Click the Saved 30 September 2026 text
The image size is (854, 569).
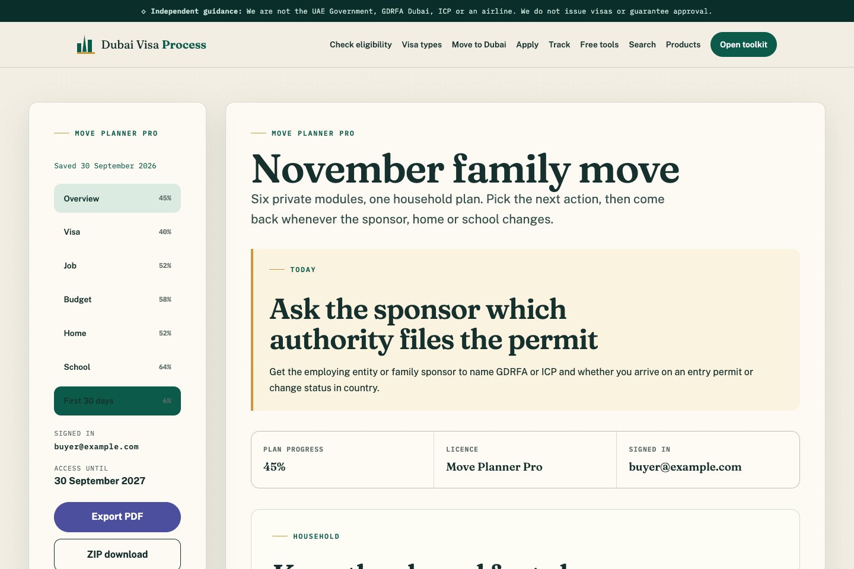[x=105, y=166]
